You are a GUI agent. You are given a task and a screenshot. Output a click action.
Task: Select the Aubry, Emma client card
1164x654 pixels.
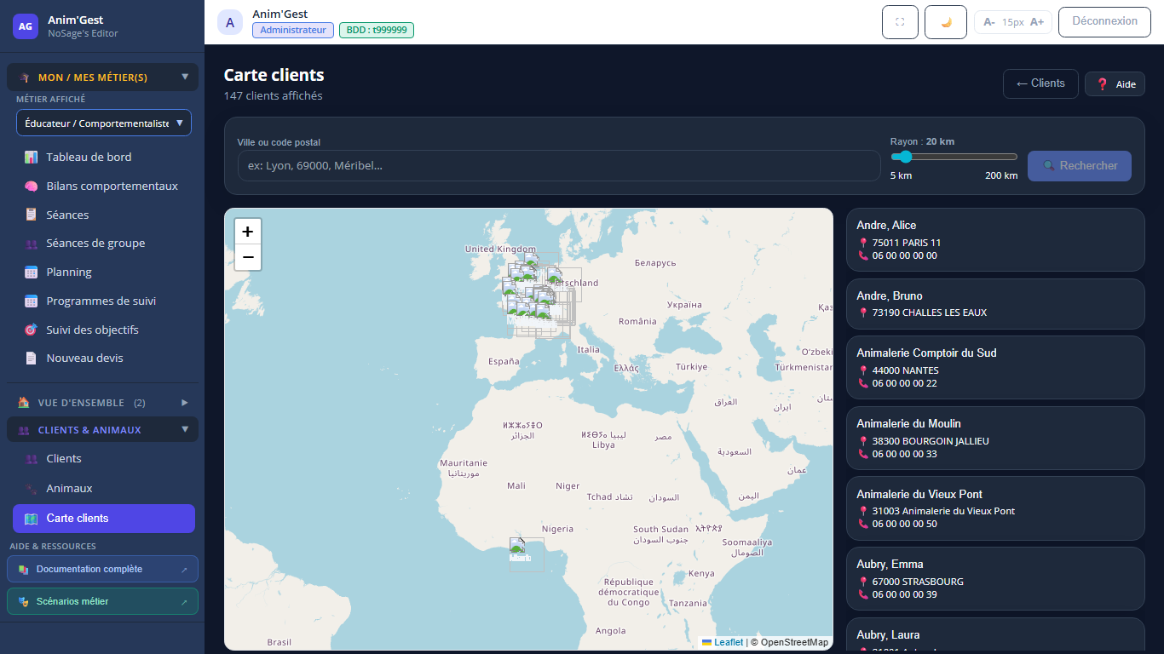[x=995, y=579]
